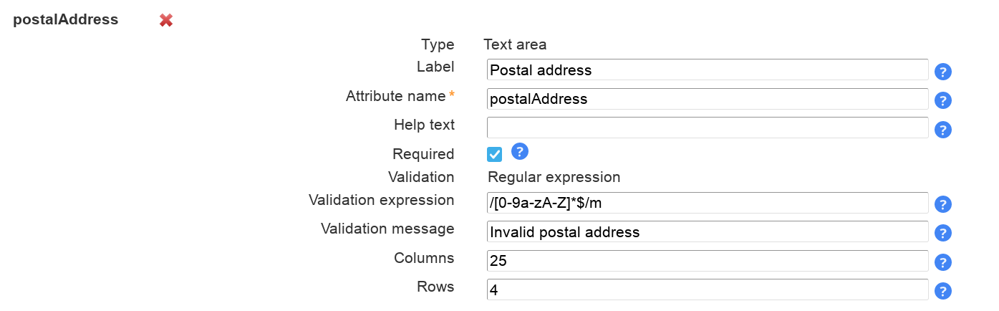This screenshot has height=311, width=999.
Task: Open help for the Label field
Action: pyautogui.click(x=943, y=72)
